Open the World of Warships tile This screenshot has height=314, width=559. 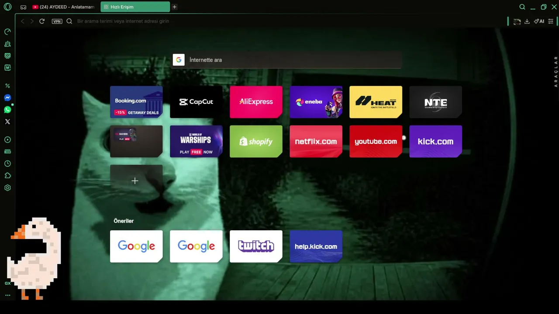pos(196,141)
